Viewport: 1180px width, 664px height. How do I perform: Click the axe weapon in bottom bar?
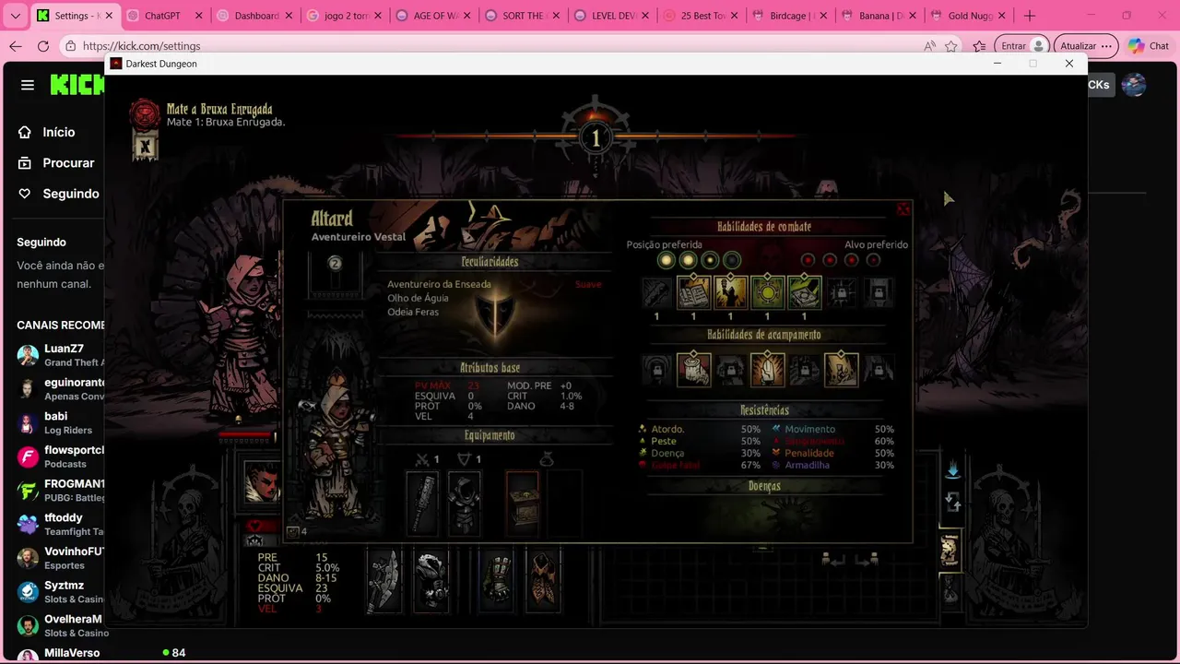(x=384, y=581)
